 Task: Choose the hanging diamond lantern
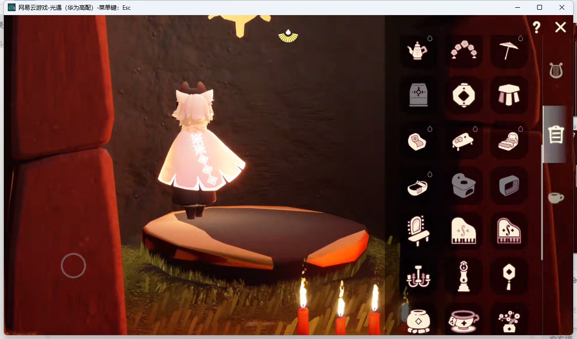509,277
